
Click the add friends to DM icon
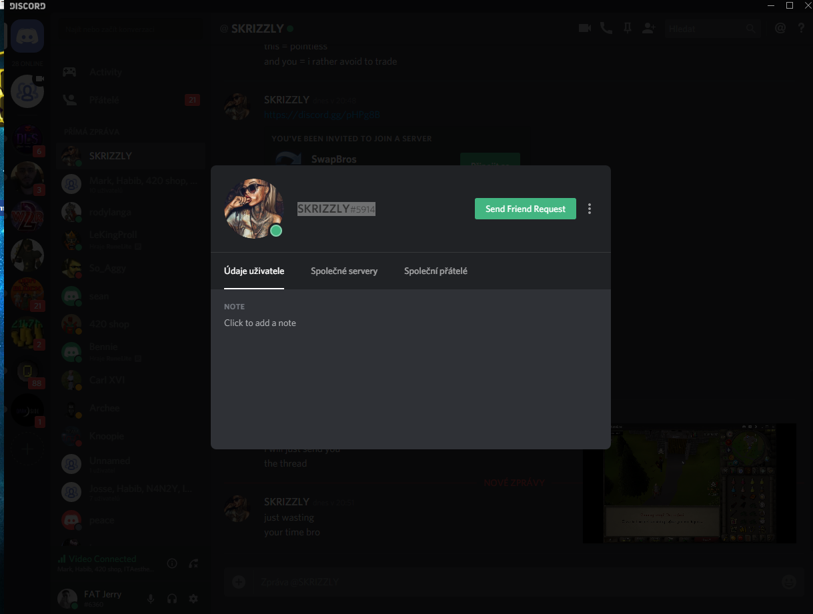[x=648, y=28]
